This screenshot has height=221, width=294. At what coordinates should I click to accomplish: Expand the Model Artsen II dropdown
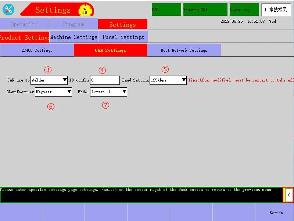[x=108, y=92]
